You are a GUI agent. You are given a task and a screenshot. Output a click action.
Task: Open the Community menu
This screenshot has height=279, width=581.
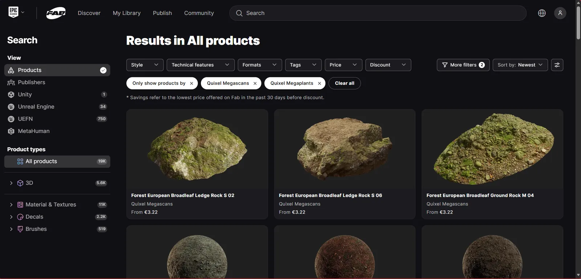tap(199, 13)
